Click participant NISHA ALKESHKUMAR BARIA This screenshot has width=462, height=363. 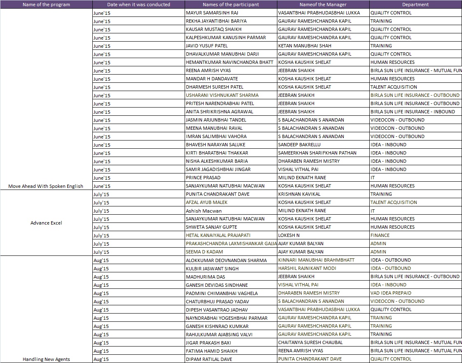pos(231,161)
